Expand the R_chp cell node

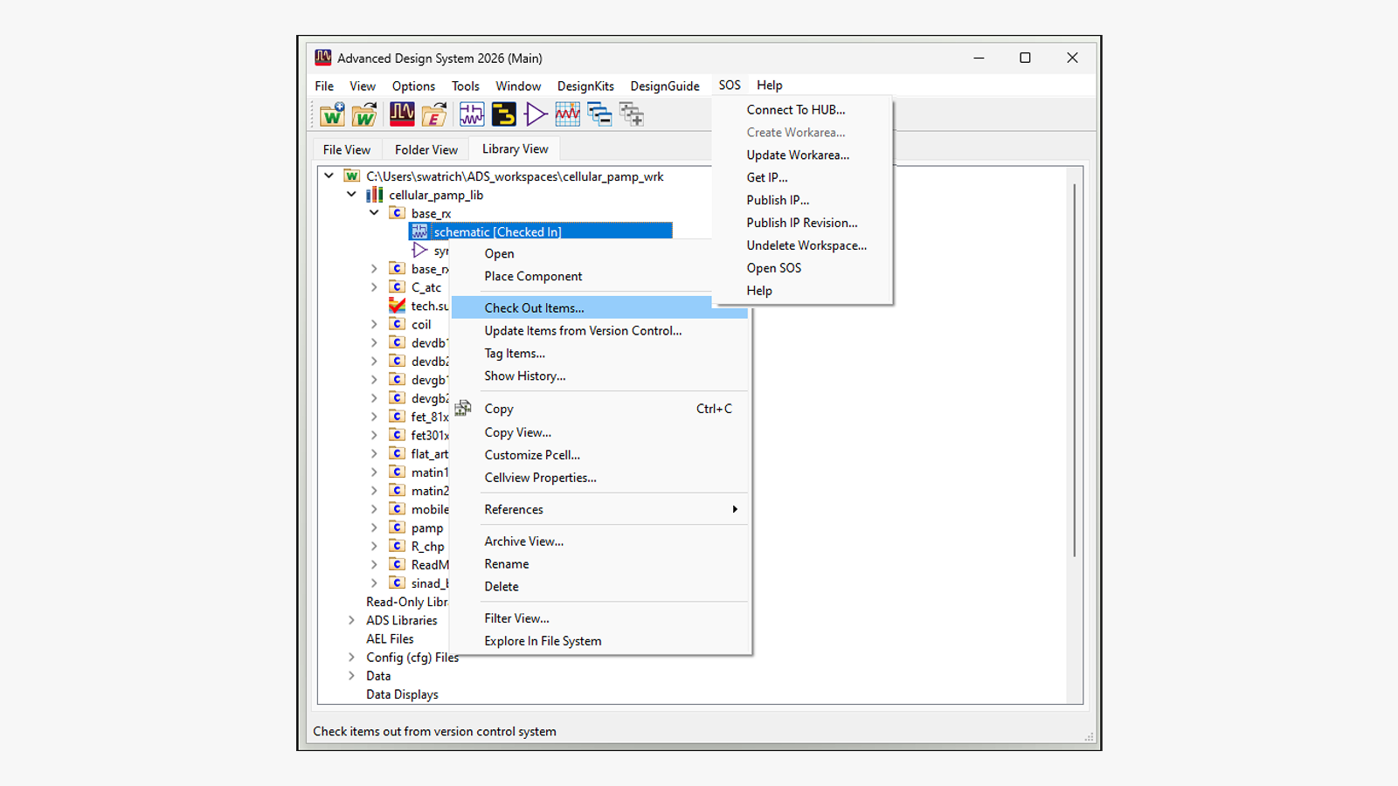coord(374,546)
